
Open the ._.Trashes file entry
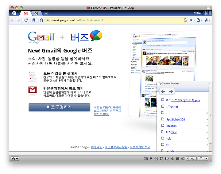[172, 107]
